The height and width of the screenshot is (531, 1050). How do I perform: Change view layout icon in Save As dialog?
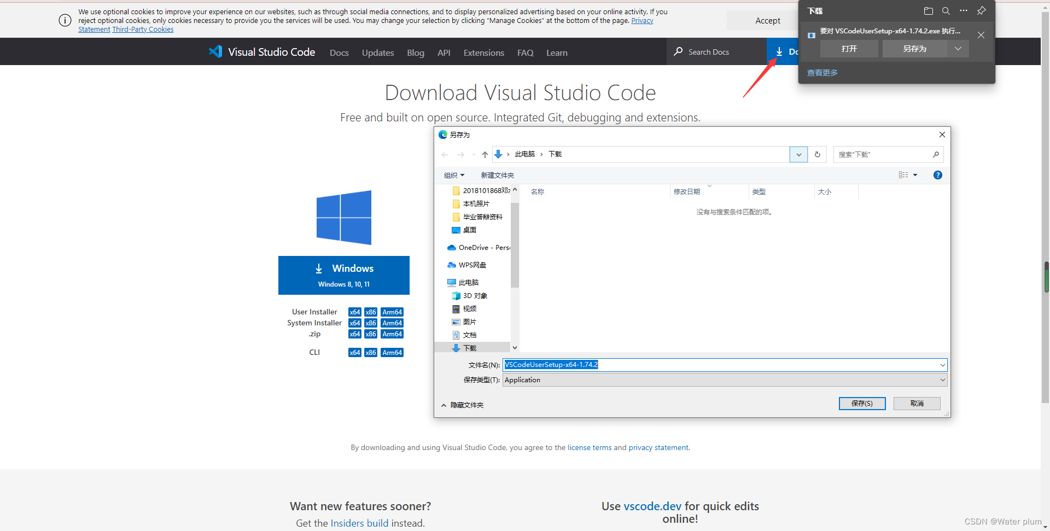click(903, 175)
